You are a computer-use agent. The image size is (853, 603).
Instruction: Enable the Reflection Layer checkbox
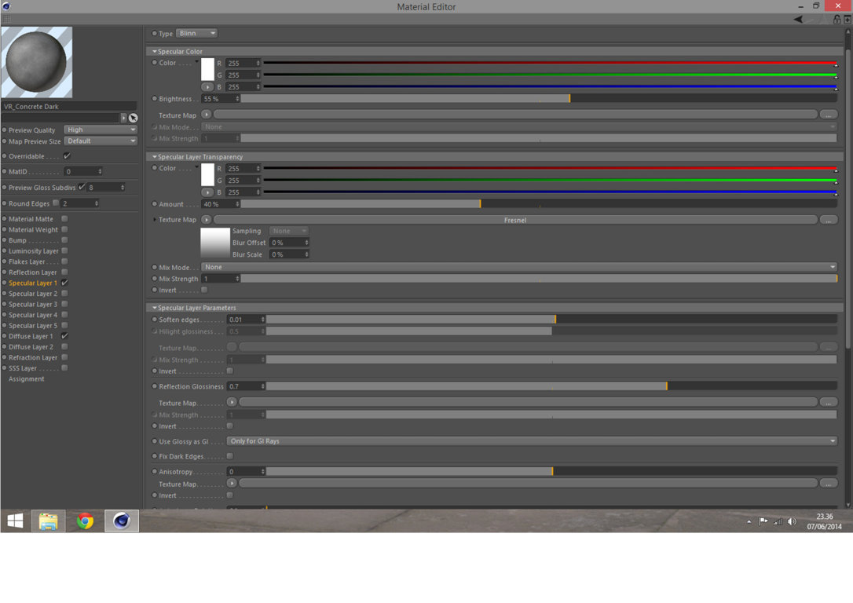tap(64, 272)
